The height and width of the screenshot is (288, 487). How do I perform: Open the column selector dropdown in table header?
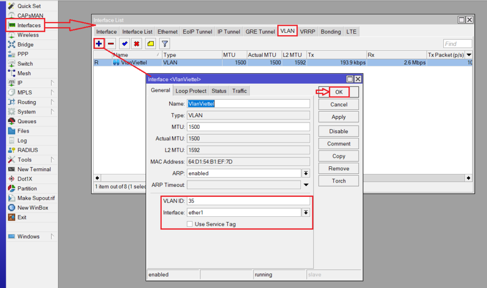point(469,55)
